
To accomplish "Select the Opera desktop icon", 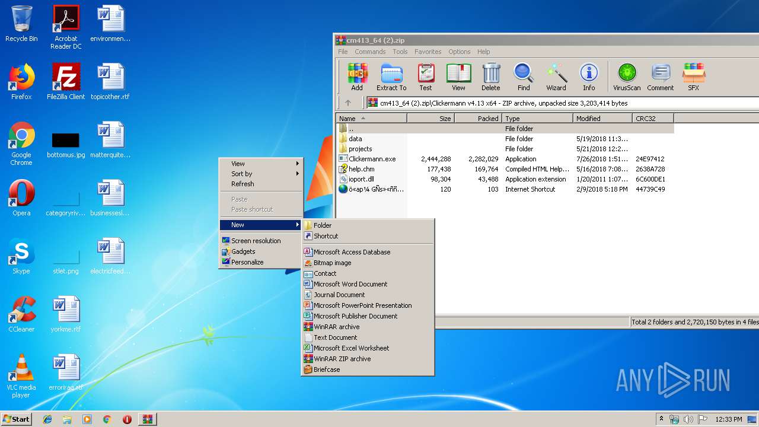I will point(21,198).
